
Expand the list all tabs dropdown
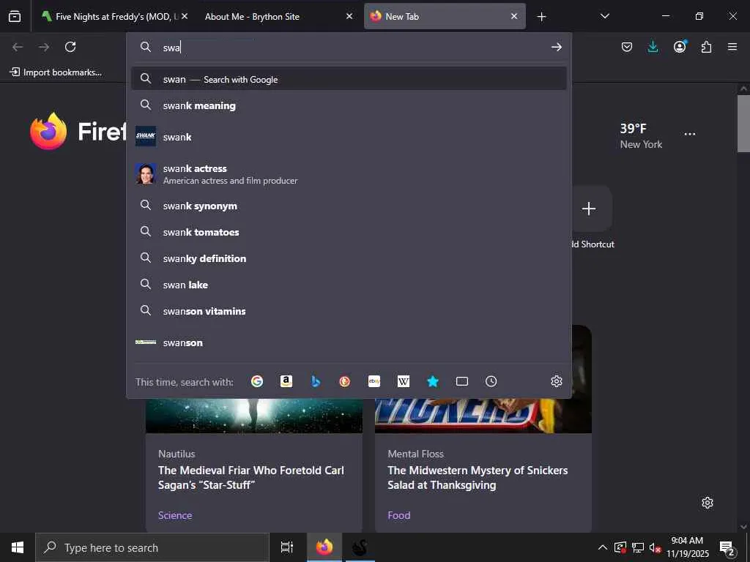(x=604, y=16)
